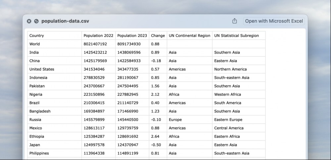331x160 pixels.
Task: Click the value 129739759
Action: tap(128, 128)
